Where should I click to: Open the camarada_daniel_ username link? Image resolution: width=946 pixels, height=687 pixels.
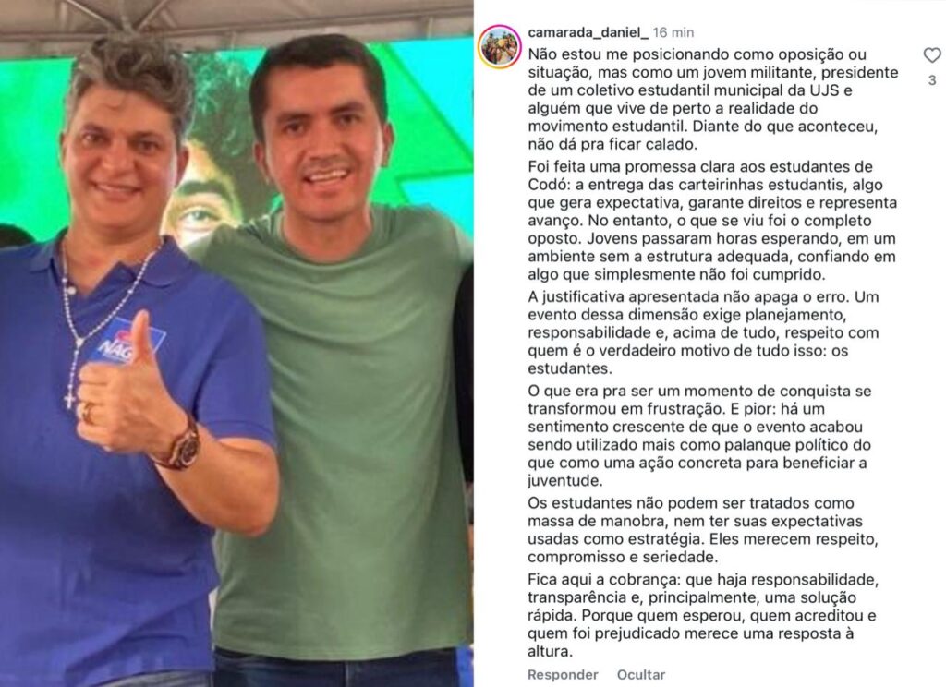[588, 32]
